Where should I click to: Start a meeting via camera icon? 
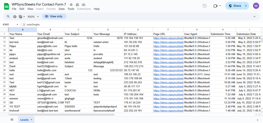pos(215,6)
